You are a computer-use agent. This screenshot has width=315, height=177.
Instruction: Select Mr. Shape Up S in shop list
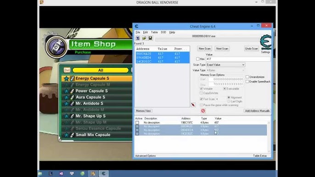pos(97,116)
